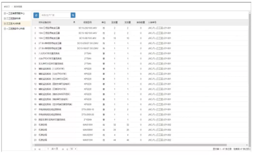
Task: Click the 2*100Ah cell in row 19
Action: (x=88, y=120)
